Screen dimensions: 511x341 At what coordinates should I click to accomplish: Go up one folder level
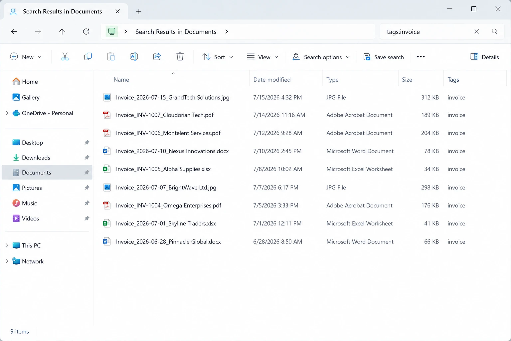click(62, 32)
